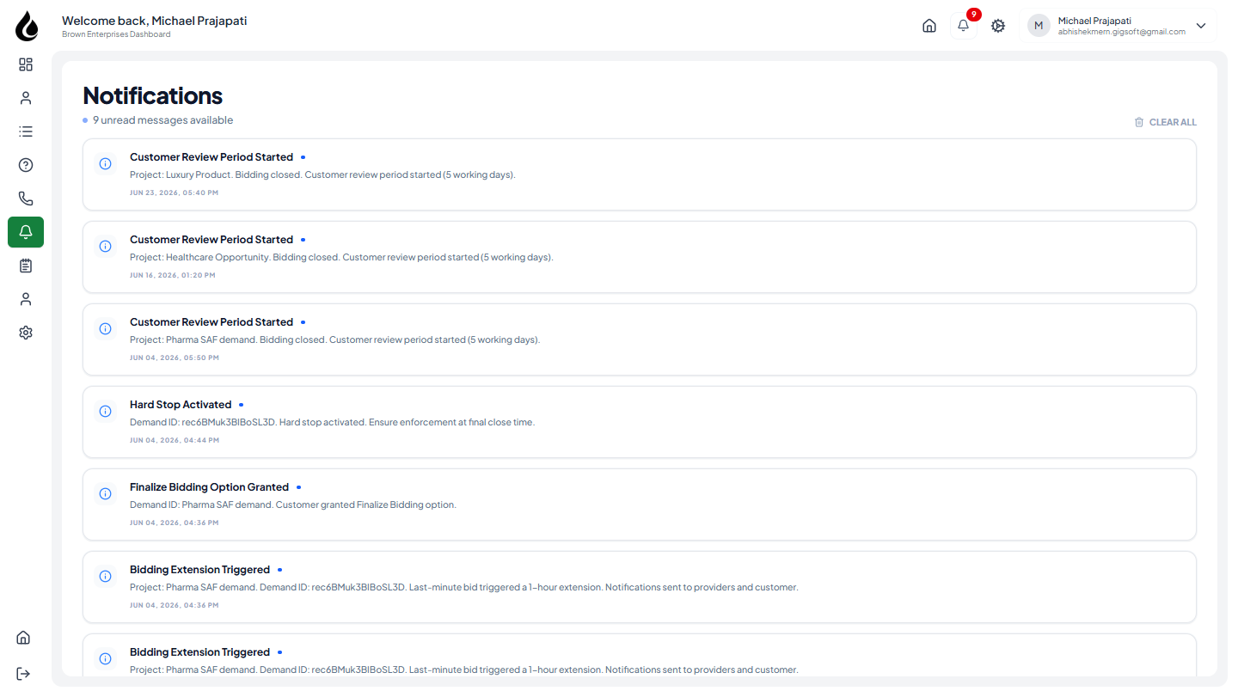
Task: Open the dashboard grid icon in sidebar
Action: 26,64
